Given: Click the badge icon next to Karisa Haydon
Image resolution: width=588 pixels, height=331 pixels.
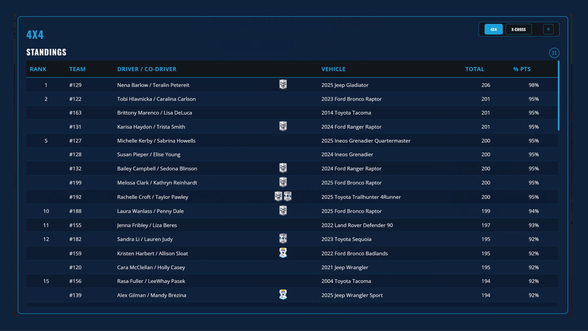Looking at the screenshot, I should (x=283, y=126).
